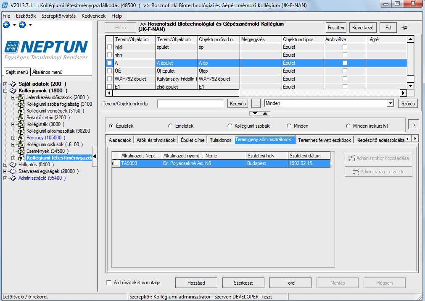The width and height of the screenshot is (425, 301).
Task: Select the Minden radio button
Action: (289, 126)
